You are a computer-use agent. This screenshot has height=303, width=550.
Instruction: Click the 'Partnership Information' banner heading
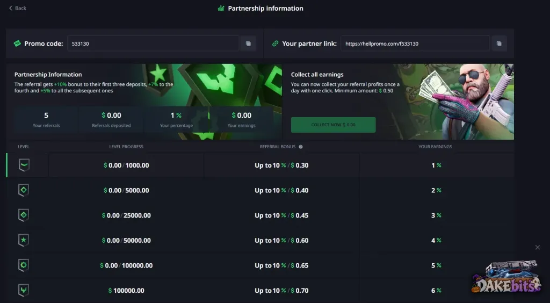[48, 74]
